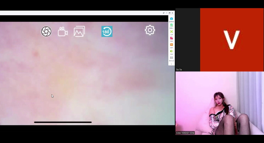Image resolution: width=264 pixels, height=143 pixels.
Task: Start video recording with camcorder icon
Action: pyautogui.click(x=63, y=32)
